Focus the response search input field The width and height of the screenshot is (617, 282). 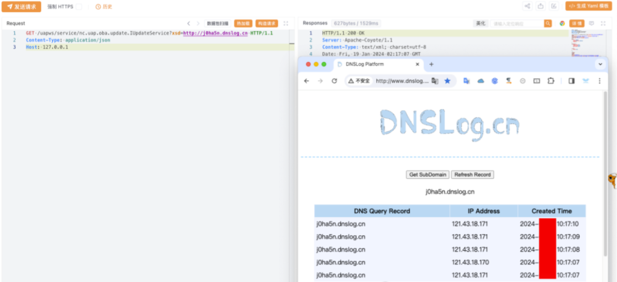(x=517, y=24)
